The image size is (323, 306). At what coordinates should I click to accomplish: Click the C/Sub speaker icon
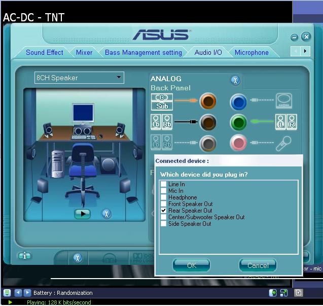(162, 102)
